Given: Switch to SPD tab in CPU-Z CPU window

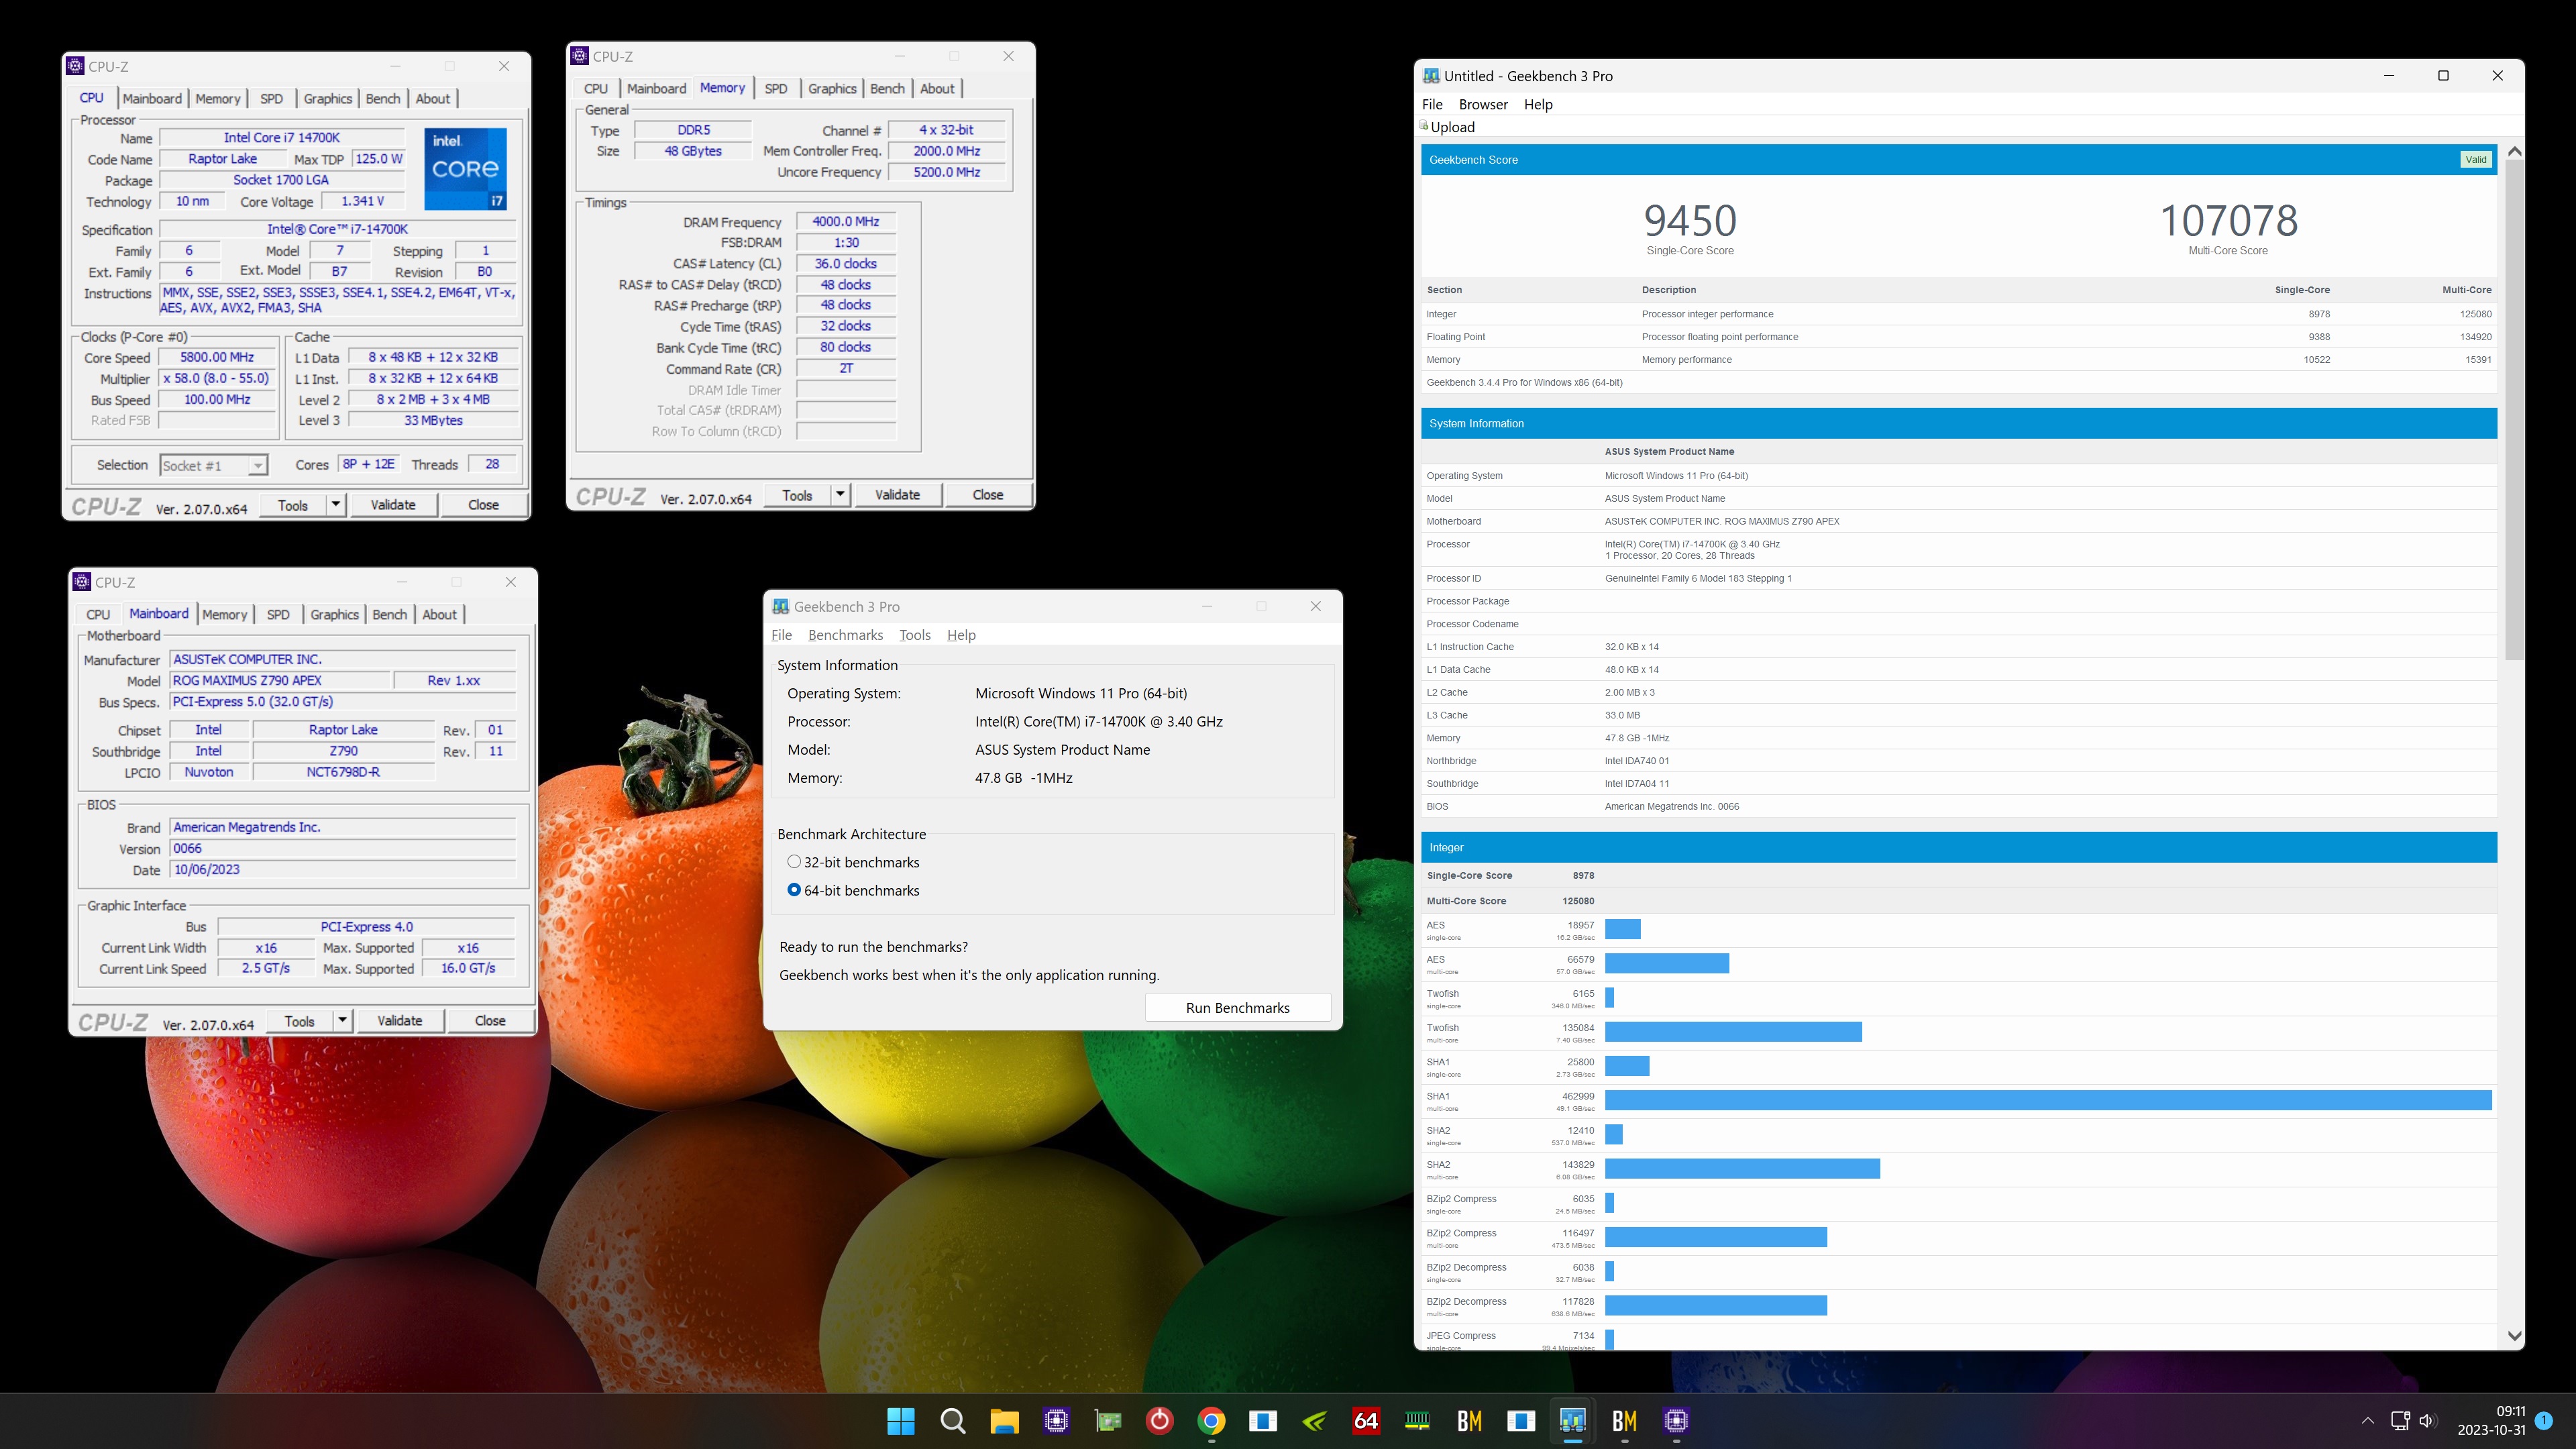Looking at the screenshot, I should pos(271,99).
